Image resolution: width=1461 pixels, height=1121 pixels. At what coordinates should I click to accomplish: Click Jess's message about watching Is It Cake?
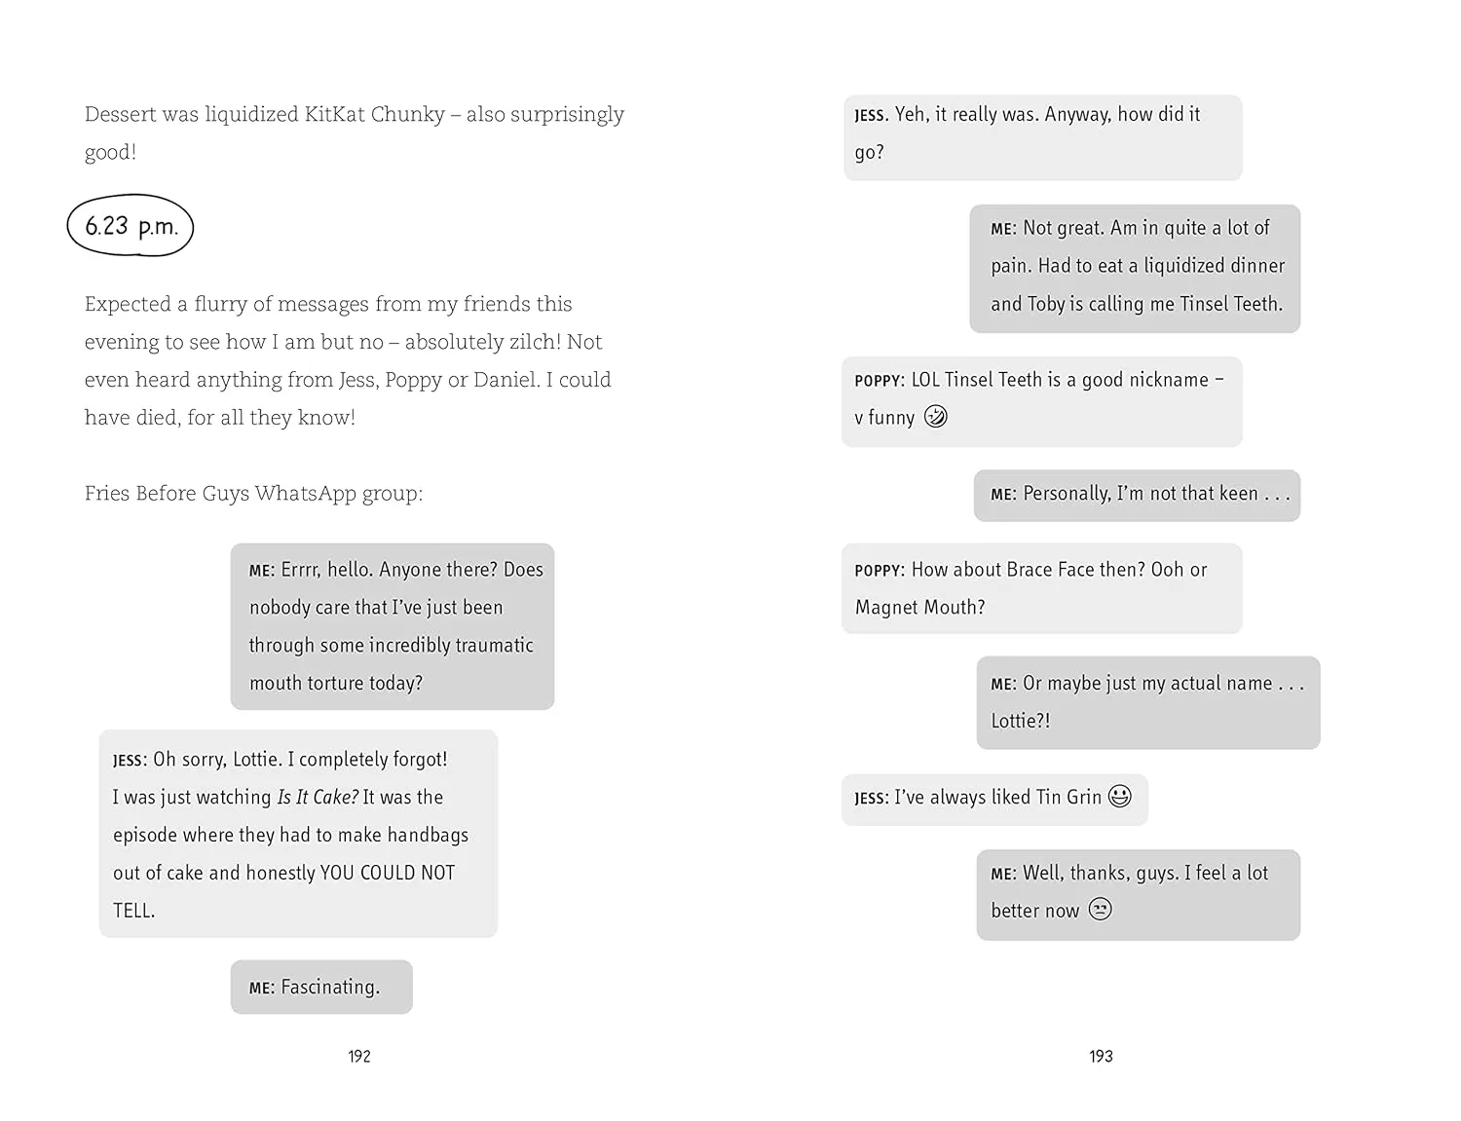point(298,834)
